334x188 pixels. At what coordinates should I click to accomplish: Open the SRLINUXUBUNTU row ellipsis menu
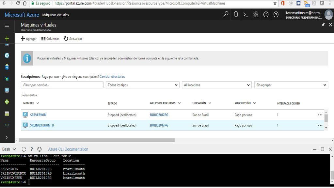pyautogui.click(x=320, y=125)
